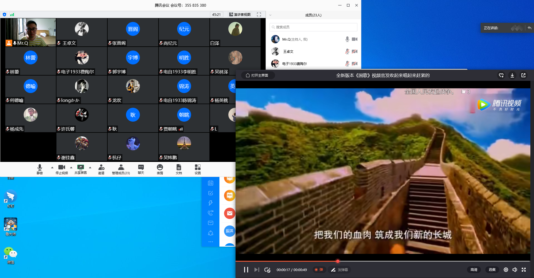The image size is (534, 278).
Task: Open 管理成员(23) member management
Action: [121, 167]
